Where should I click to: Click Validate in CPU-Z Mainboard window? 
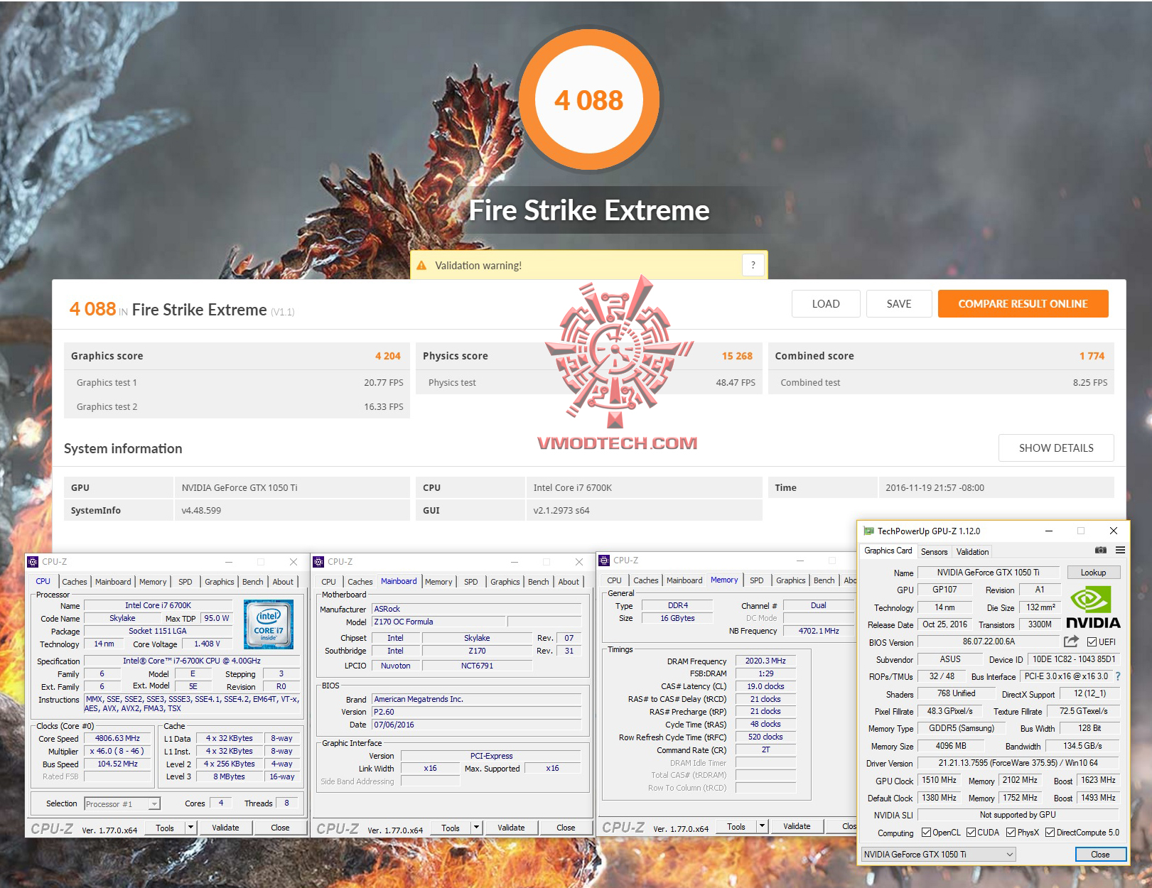[511, 828]
